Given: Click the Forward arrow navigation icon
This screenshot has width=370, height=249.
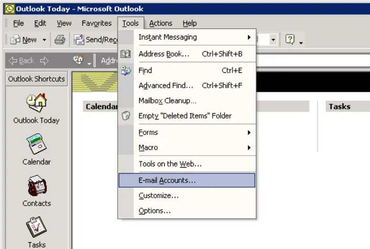Looking at the screenshot, I should click(44, 61).
